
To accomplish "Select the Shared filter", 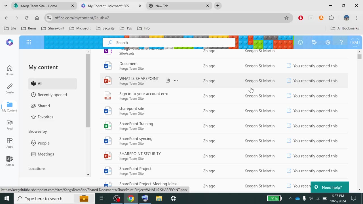I will (x=52, y=106).
